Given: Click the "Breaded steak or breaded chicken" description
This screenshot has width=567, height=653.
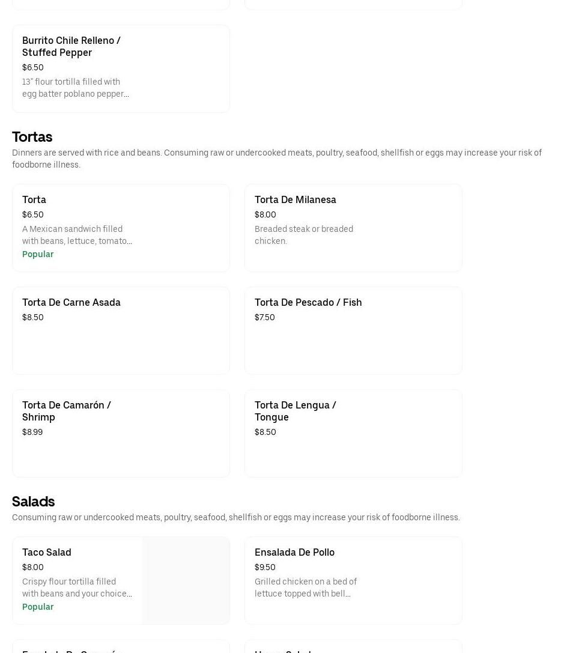Looking at the screenshot, I should [303, 235].
